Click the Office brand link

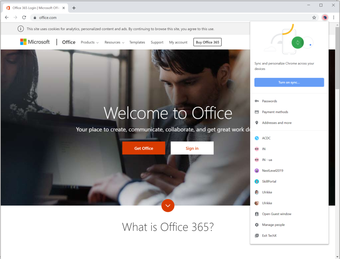click(x=69, y=42)
